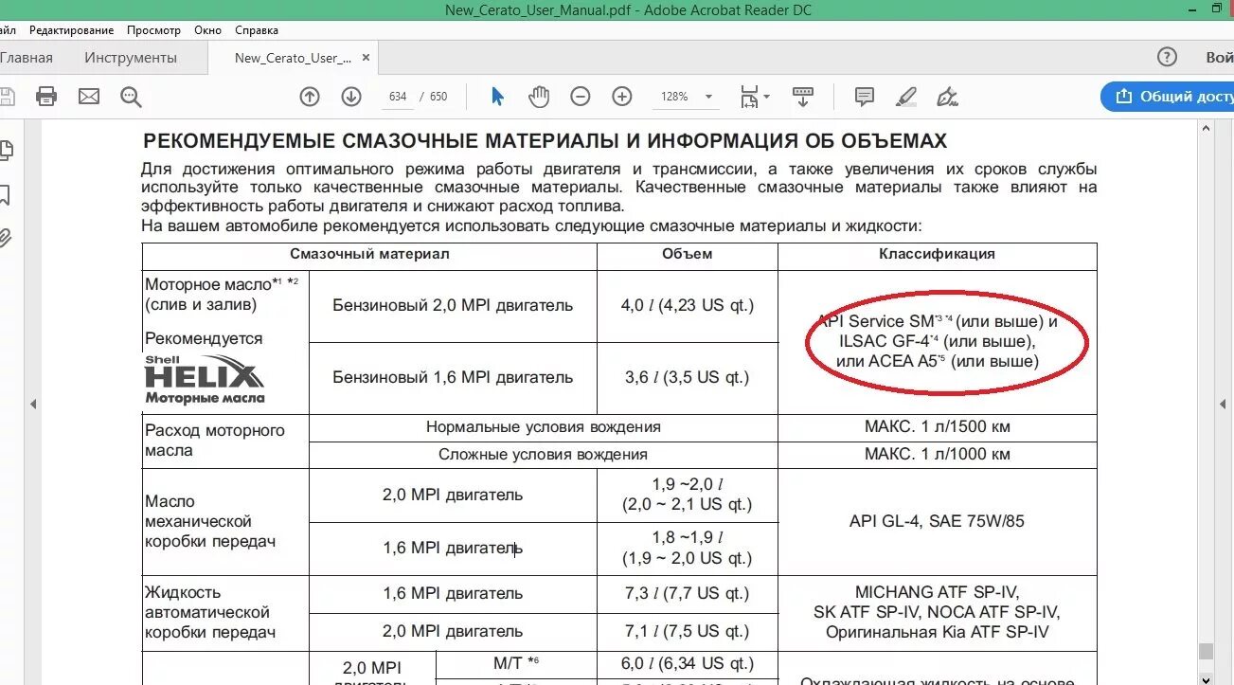The height and width of the screenshot is (685, 1234).
Task: Print the document with printer icon
Action: 46,96
